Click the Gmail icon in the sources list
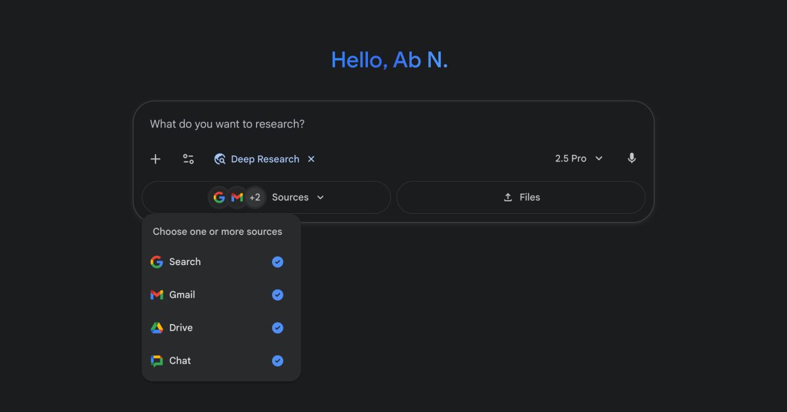This screenshot has width=787, height=412. [x=156, y=295]
